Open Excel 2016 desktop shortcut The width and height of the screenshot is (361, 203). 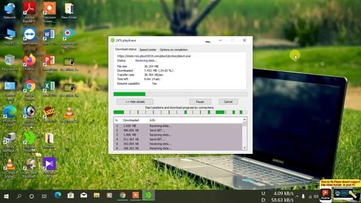coord(49,89)
